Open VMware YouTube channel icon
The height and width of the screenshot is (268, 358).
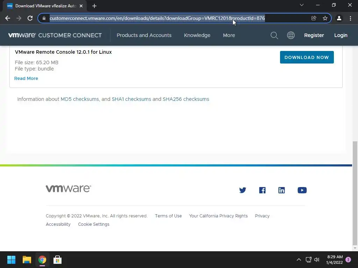click(302, 190)
